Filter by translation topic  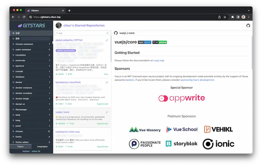(31, 55)
